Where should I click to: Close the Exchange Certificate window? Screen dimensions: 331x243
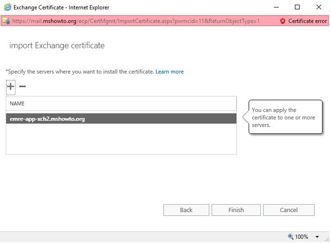[x=319, y=7]
